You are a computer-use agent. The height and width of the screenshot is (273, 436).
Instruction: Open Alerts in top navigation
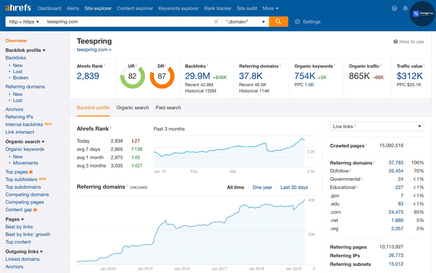(73, 8)
